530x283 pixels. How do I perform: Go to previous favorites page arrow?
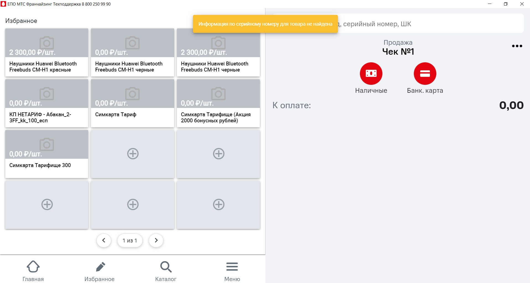(x=104, y=240)
